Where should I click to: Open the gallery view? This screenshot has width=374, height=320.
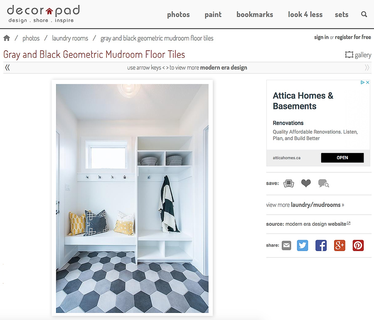(358, 55)
